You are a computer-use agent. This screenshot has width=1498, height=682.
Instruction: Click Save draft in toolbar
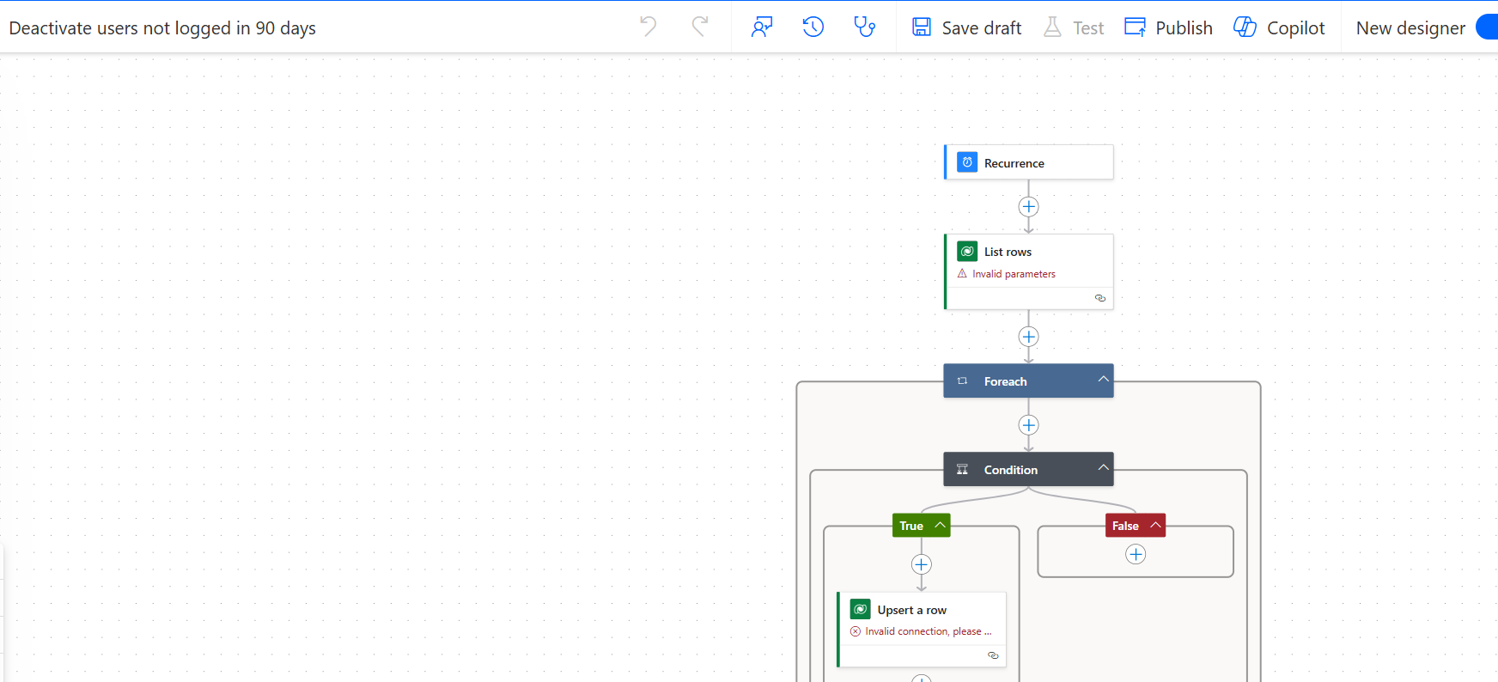click(967, 27)
